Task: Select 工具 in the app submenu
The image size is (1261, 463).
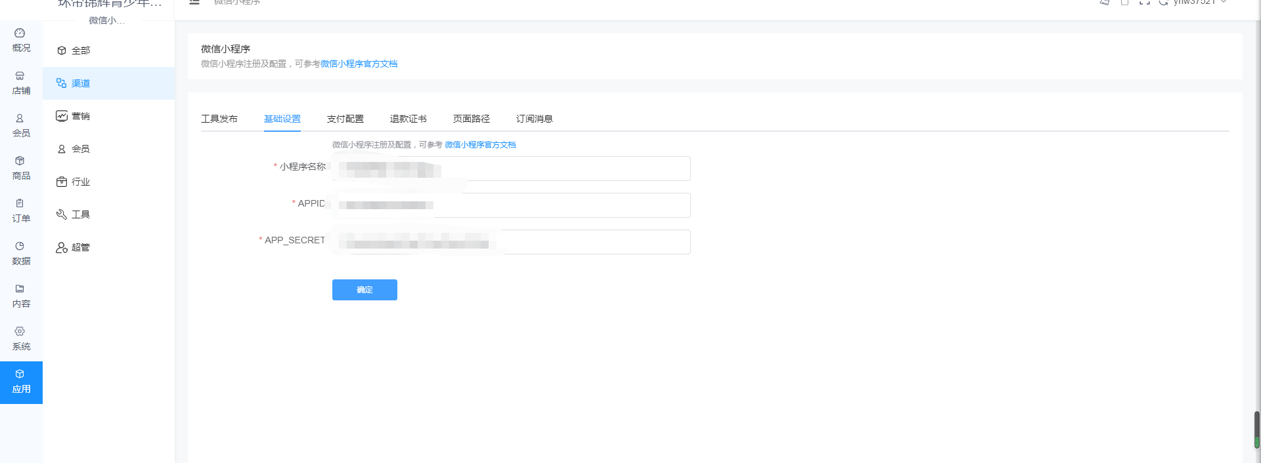Action: tap(109, 214)
